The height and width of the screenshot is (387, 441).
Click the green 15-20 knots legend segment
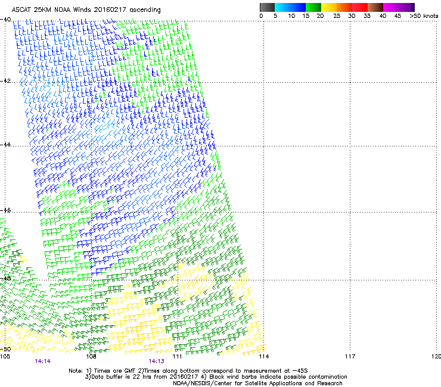point(313,7)
